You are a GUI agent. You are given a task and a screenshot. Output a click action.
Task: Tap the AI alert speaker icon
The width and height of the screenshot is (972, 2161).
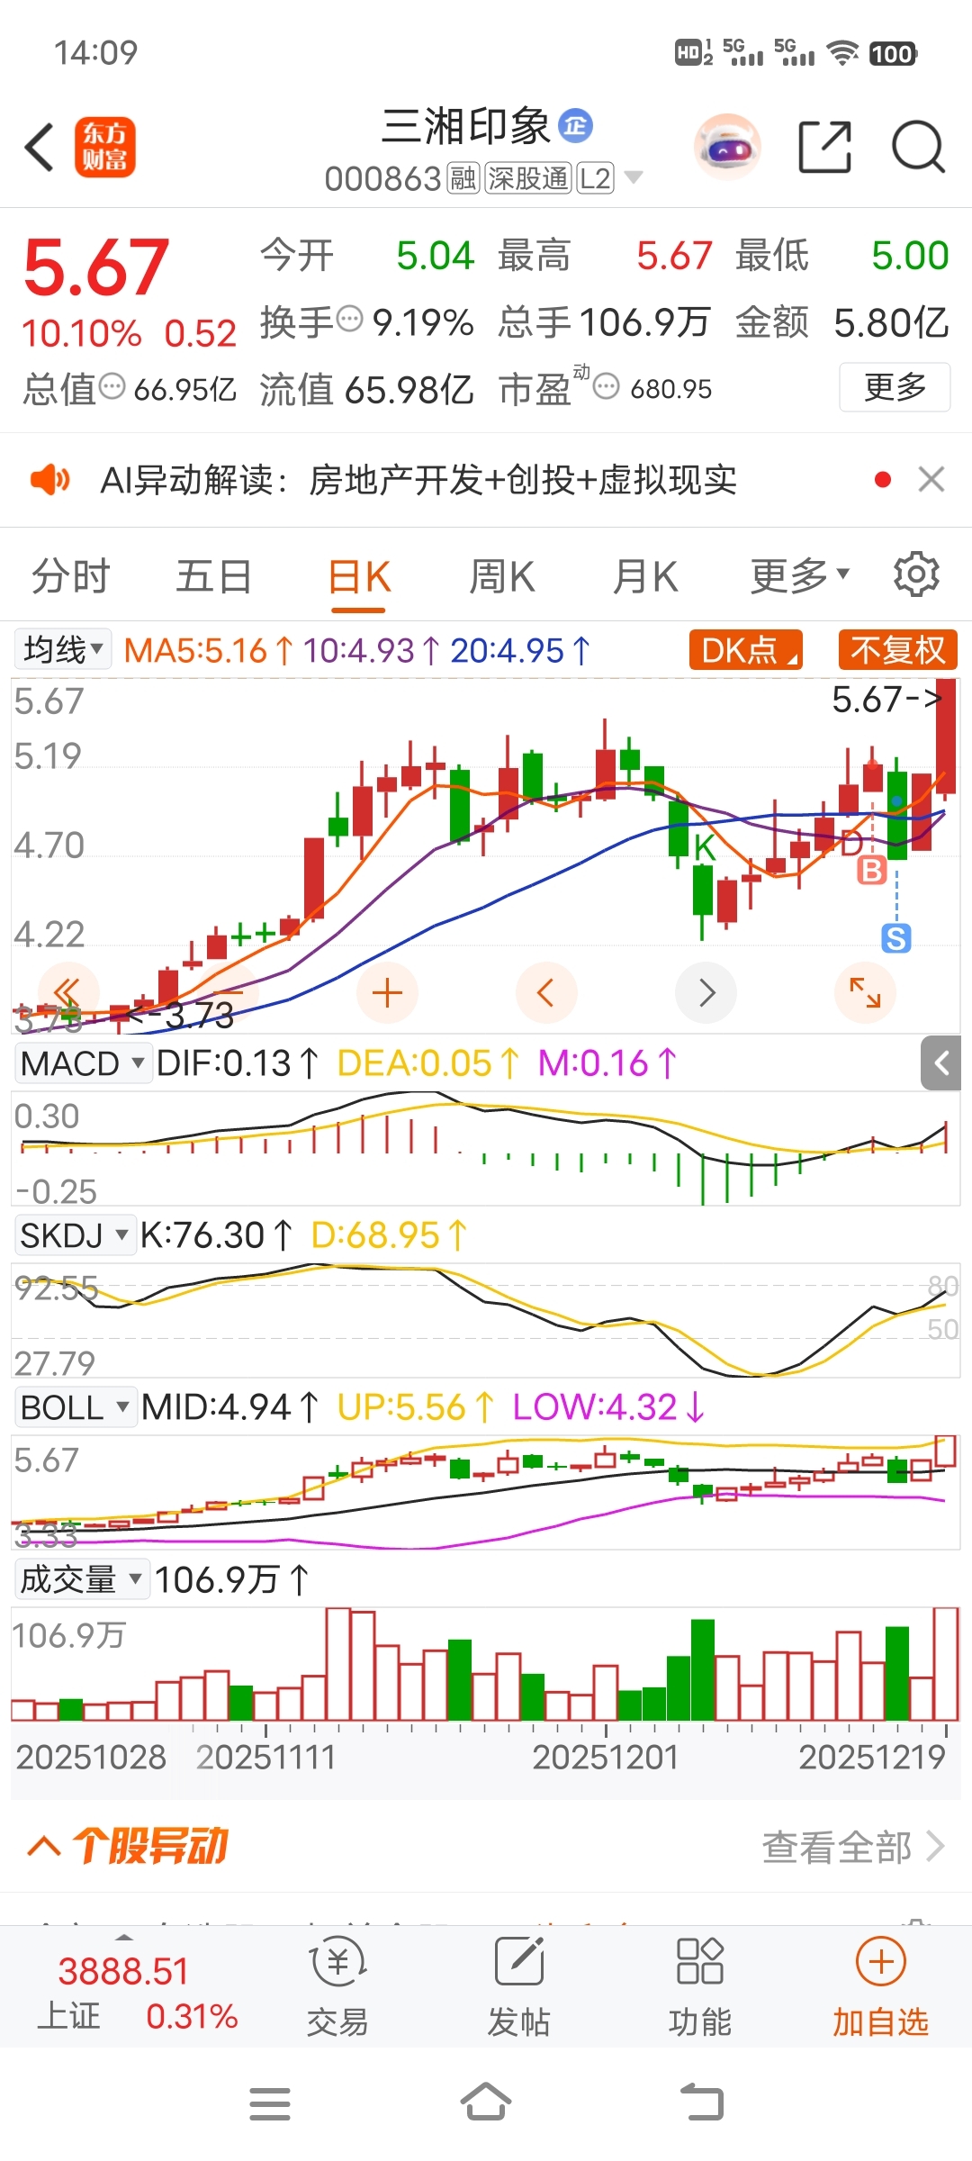(x=49, y=479)
